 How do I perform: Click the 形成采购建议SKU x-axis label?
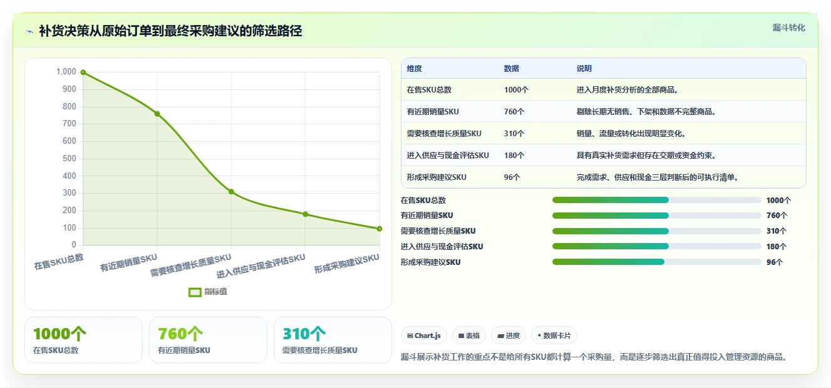click(347, 264)
